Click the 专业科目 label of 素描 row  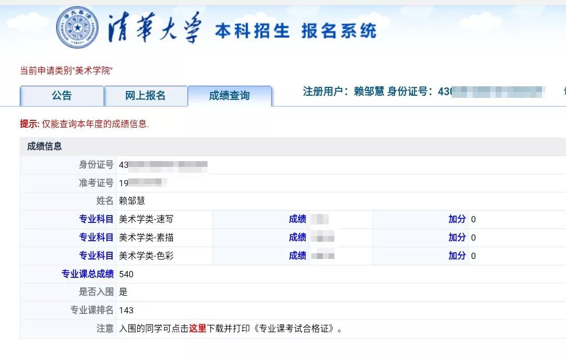(96, 238)
